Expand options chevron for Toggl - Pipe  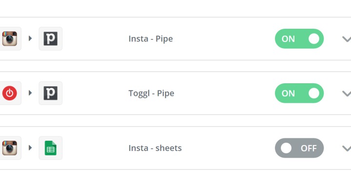(347, 94)
